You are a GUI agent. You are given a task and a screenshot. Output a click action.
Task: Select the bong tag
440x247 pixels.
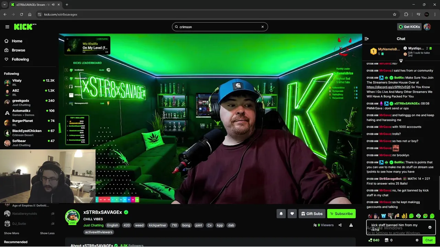(186, 225)
